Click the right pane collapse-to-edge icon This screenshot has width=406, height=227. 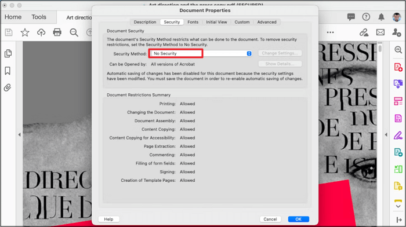point(399,219)
